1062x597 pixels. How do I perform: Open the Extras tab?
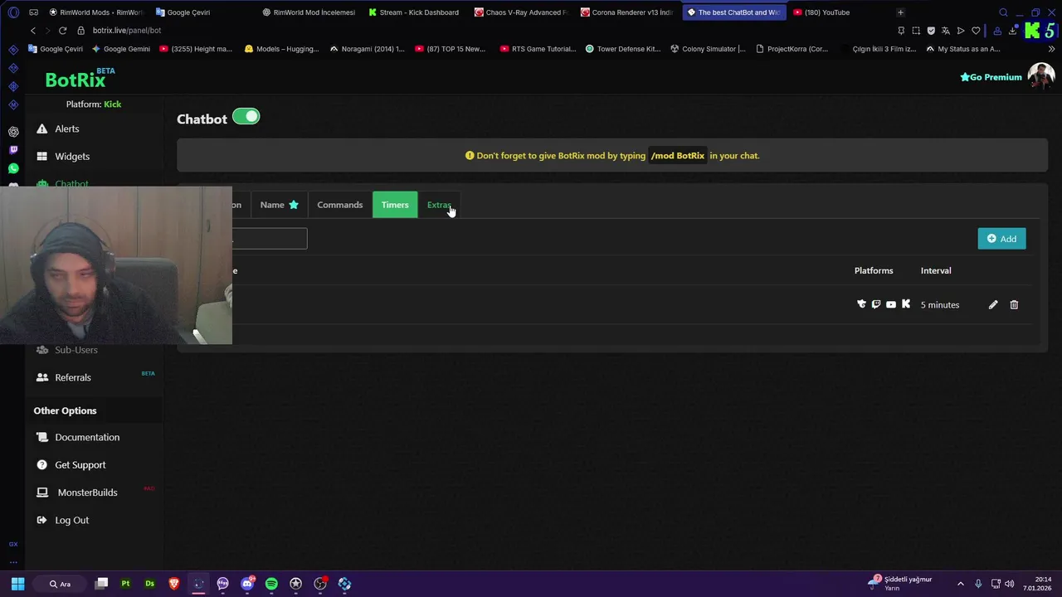pyautogui.click(x=439, y=205)
